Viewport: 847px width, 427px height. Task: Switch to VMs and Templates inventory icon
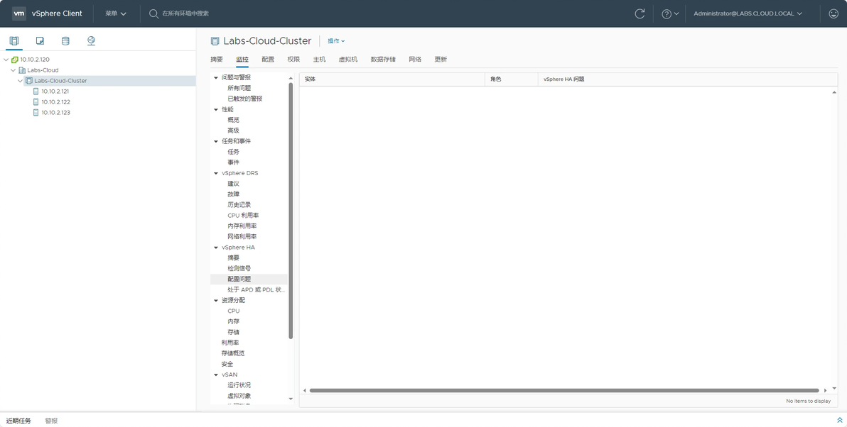point(40,40)
